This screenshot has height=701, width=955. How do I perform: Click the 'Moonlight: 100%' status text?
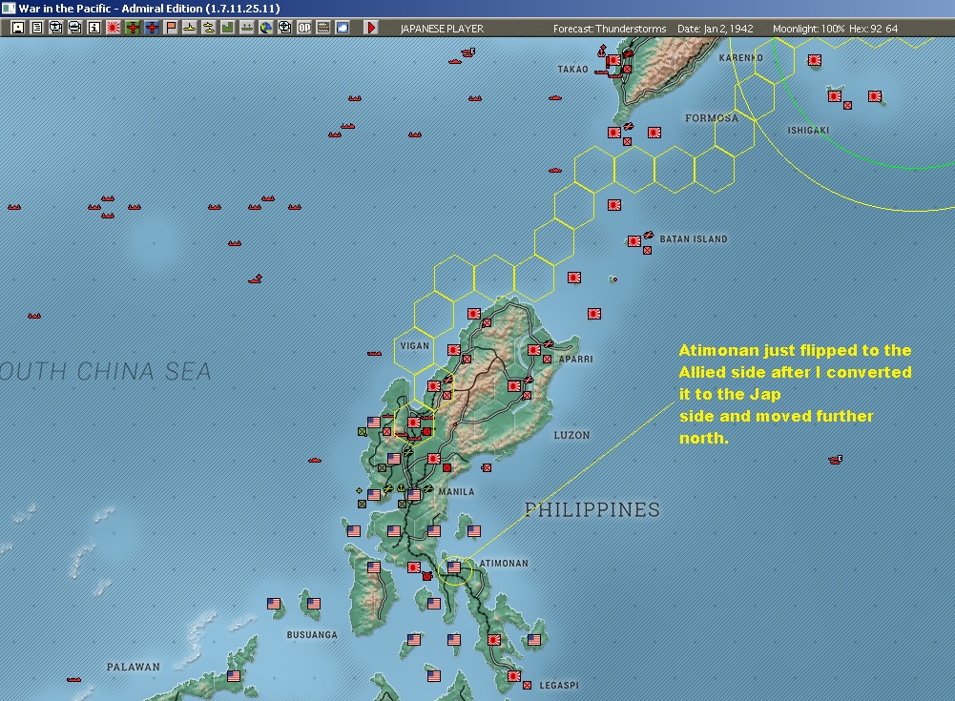click(808, 29)
